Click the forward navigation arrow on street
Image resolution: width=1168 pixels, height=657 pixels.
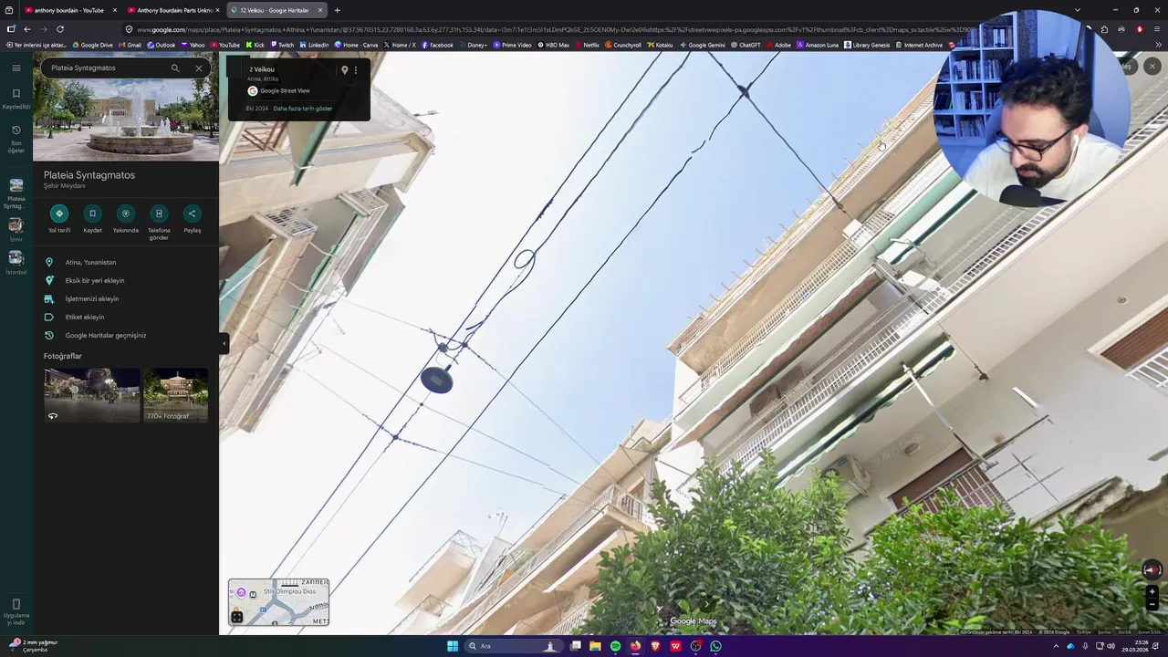pos(706,603)
